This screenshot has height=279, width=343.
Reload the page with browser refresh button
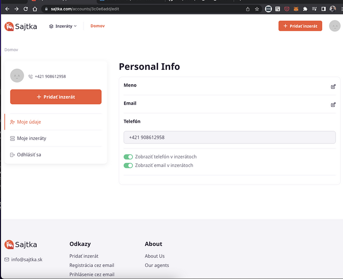[26, 9]
